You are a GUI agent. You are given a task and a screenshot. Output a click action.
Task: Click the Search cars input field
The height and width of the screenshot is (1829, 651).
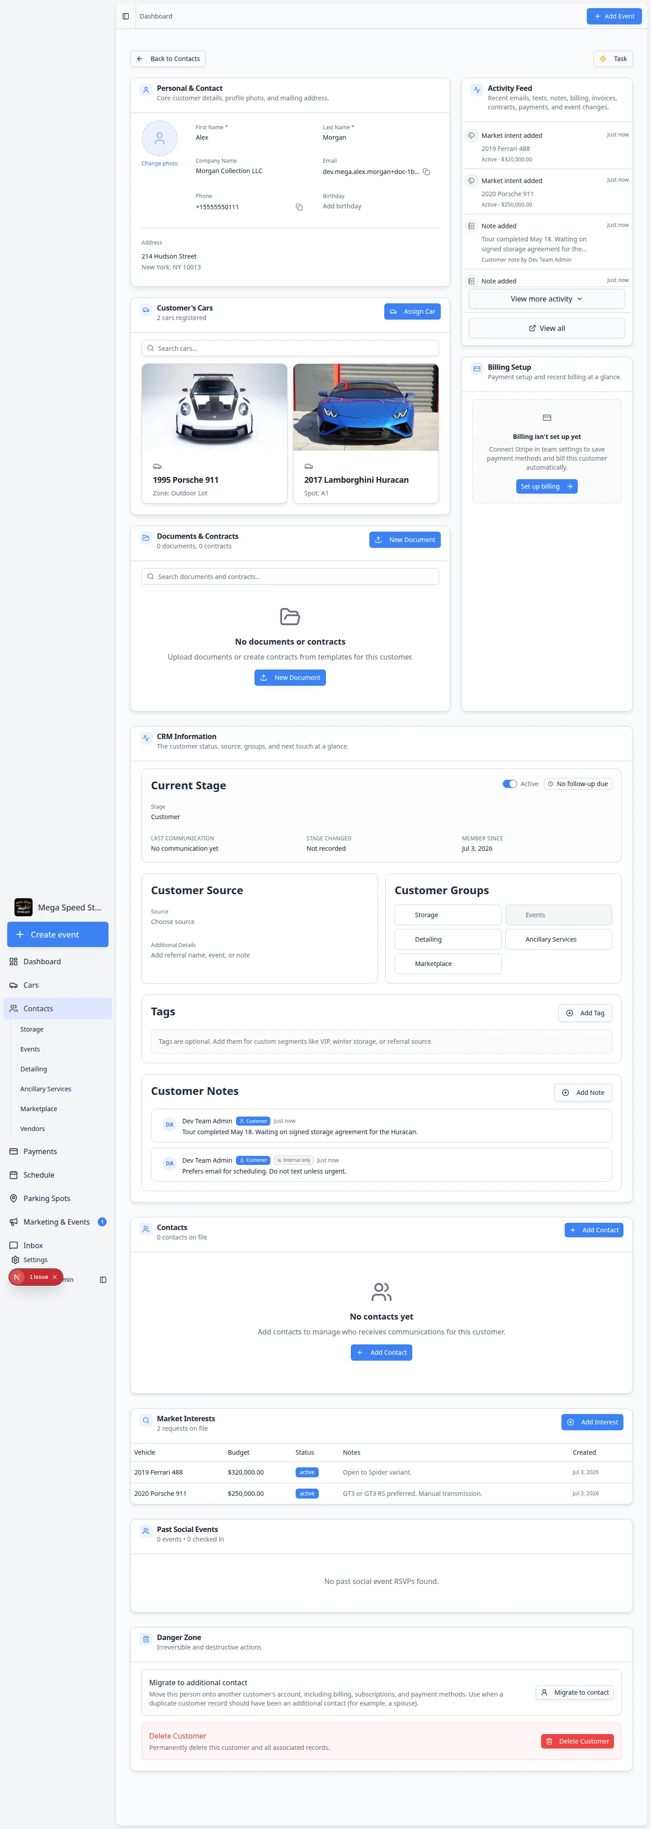[290, 348]
